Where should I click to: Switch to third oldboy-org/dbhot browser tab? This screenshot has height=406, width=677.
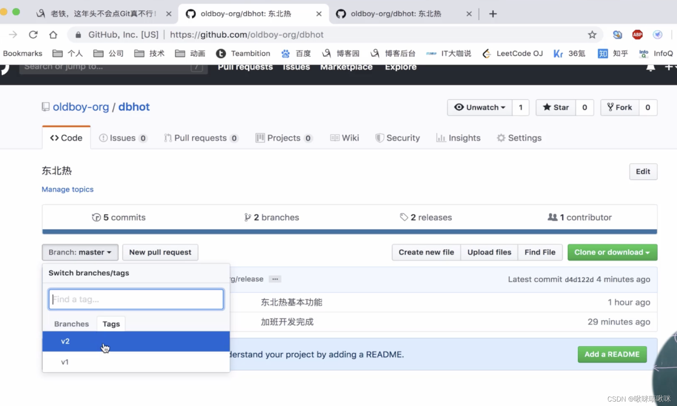(x=396, y=14)
